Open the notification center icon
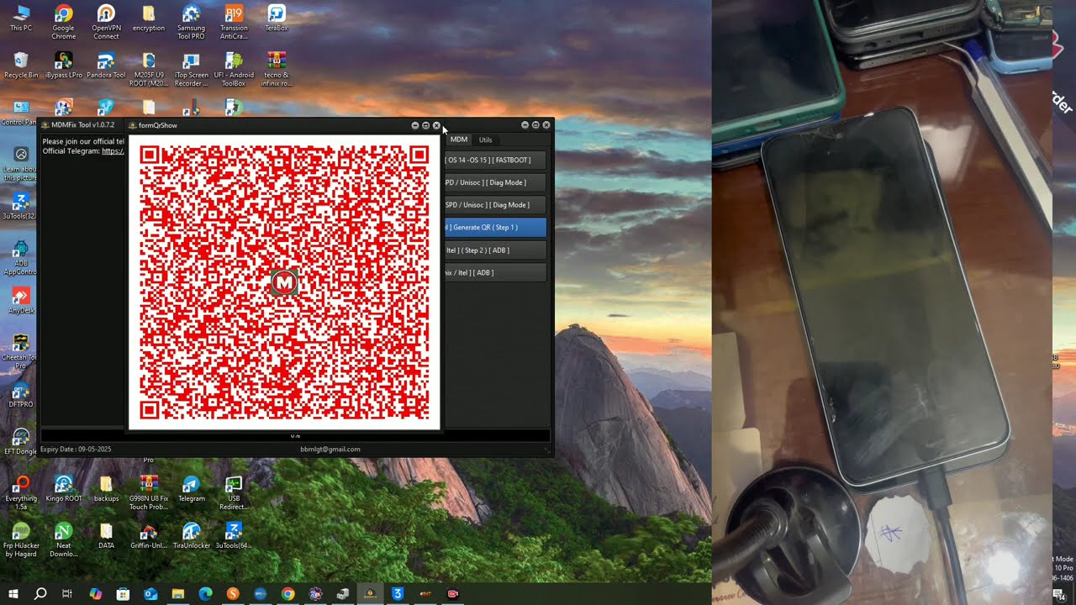 [1058, 594]
